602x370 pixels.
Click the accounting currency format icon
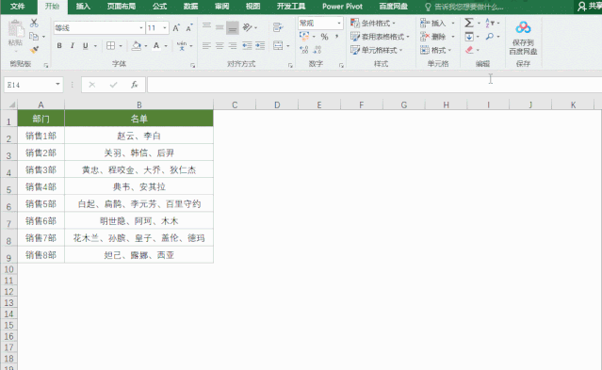304,37
